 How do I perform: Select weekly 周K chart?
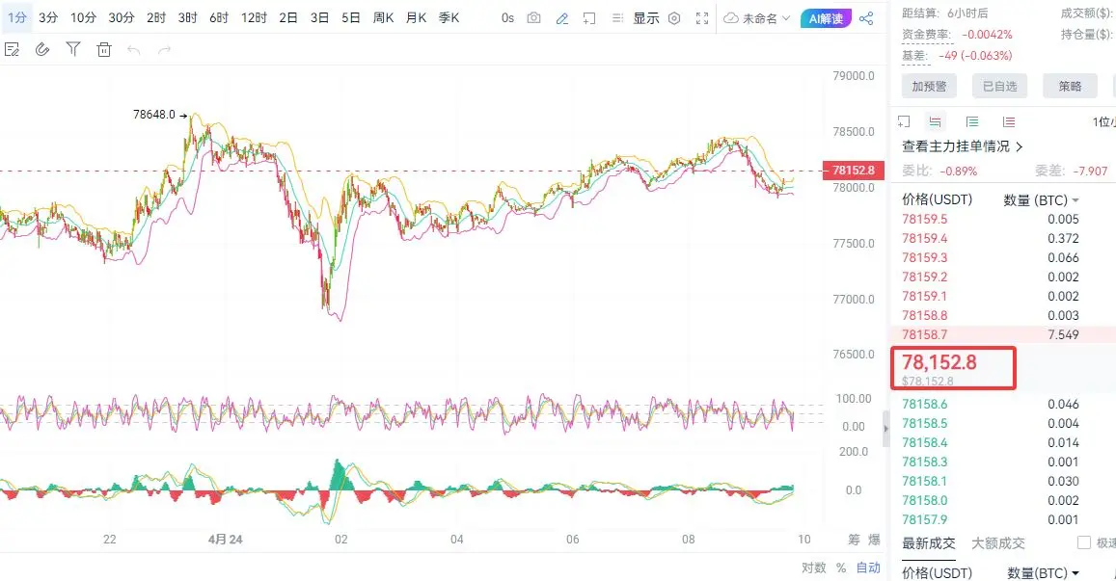(383, 17)
